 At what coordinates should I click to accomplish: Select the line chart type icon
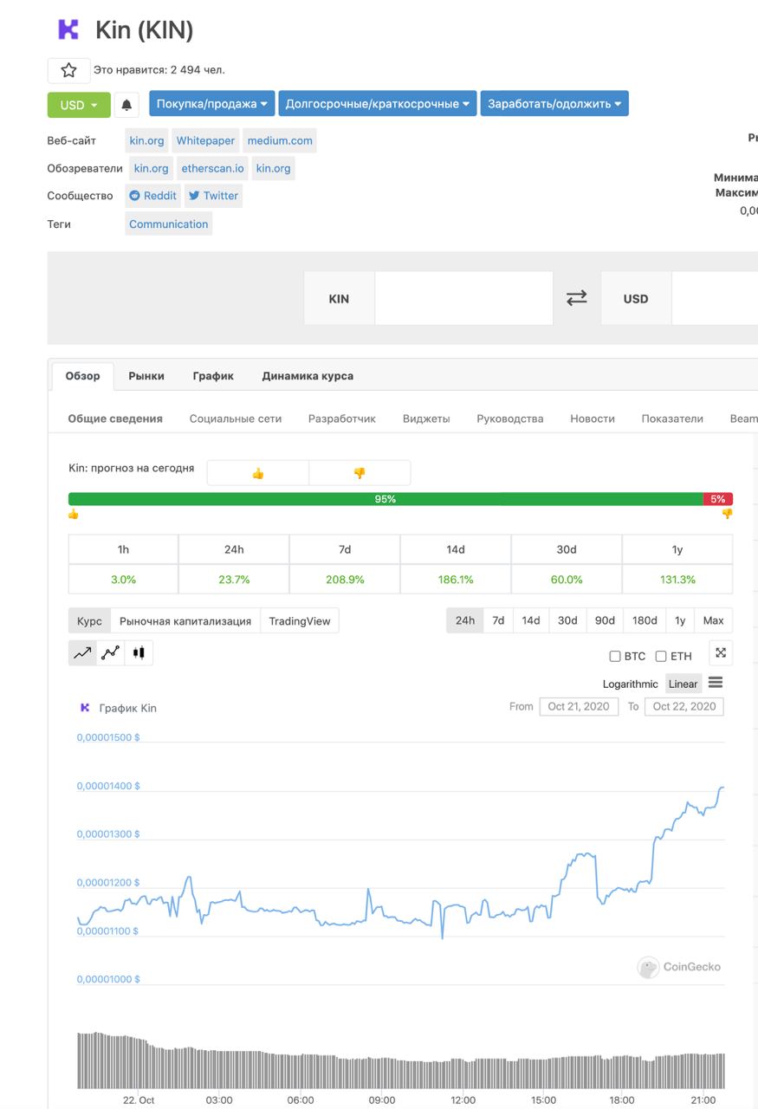click(x=83, y=653)
